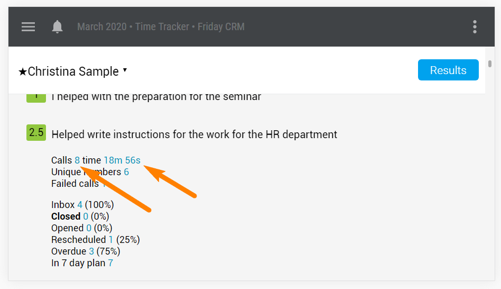The height and width of the screenshot is (289, 501).
Task: Click the seminar preparation entry text
Action: coord(156,97)
